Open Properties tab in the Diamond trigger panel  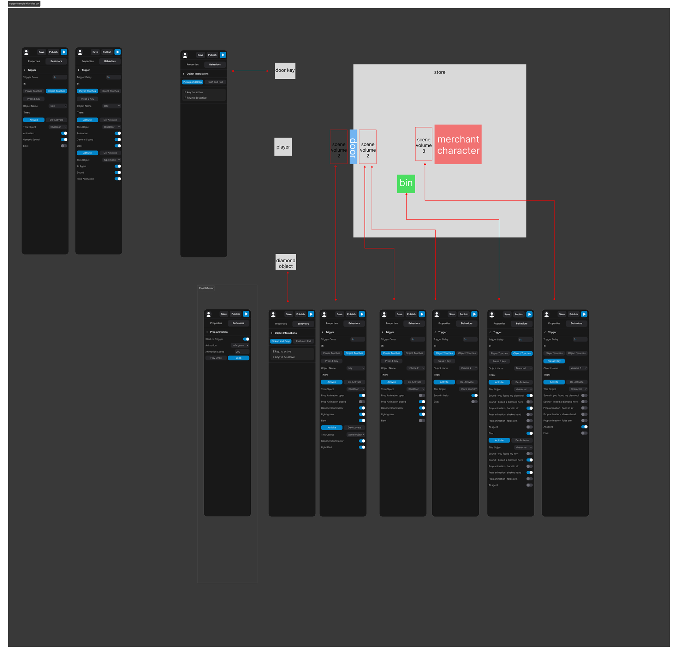499,323
